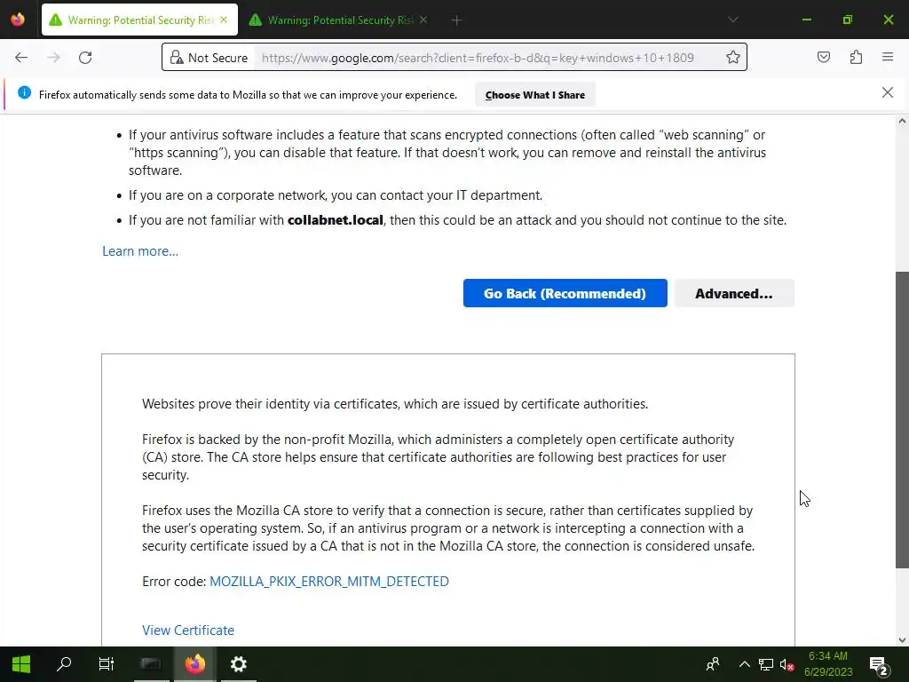Click the People icon in system tray
This screenshot has height=682, width=909.
tap(713, 664)
